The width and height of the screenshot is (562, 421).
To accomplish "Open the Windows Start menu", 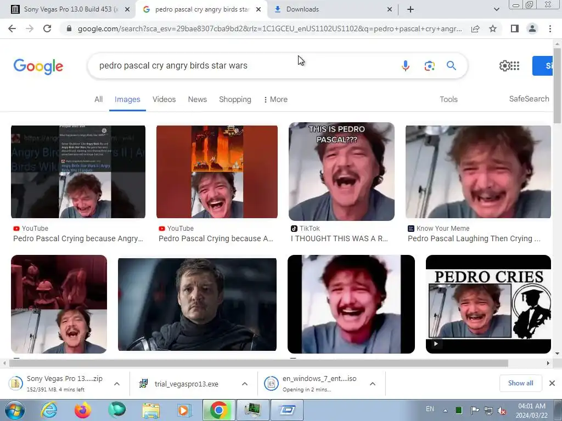I will click(15, 410).
